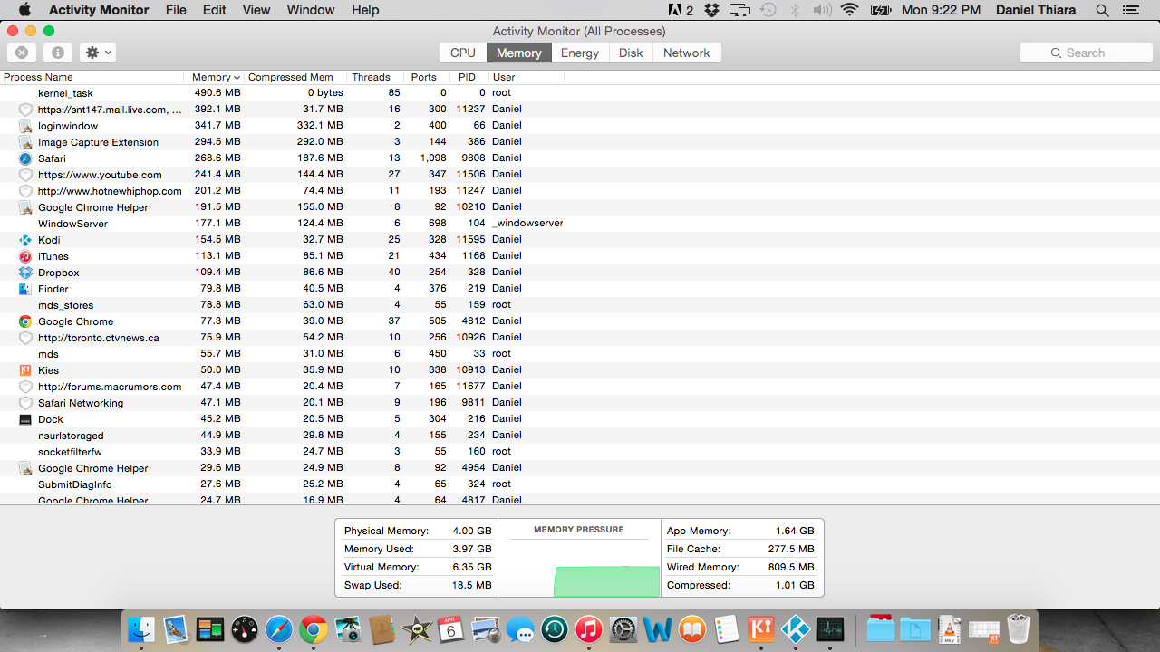Open Time Machine from the Dock
The width and height of the screenshot is (1160, 652).
555,629
